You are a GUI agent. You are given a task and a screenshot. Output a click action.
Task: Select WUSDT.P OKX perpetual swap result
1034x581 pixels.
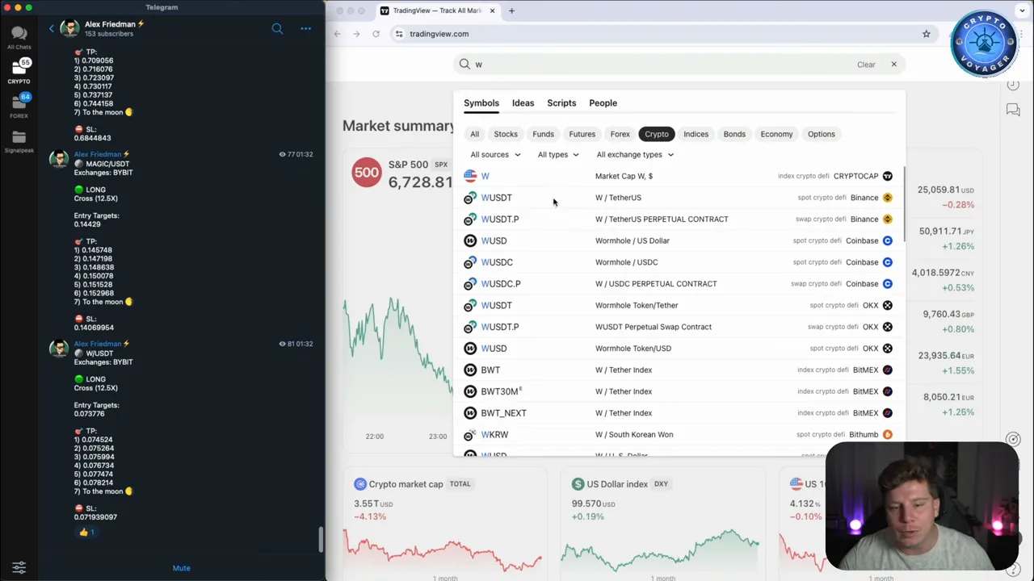click(679, 327)
